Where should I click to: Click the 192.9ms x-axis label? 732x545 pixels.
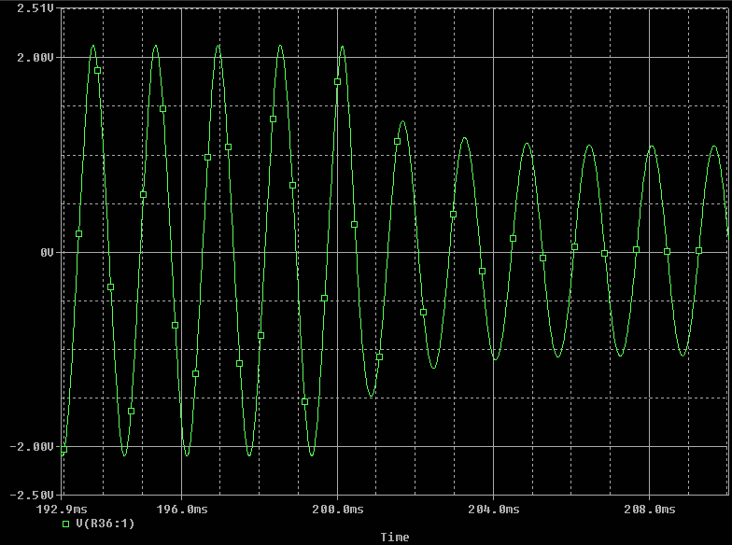62,510
